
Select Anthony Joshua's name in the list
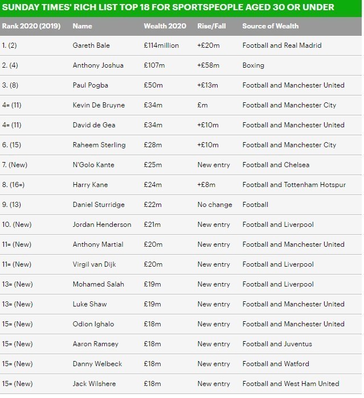pos(98,65)
